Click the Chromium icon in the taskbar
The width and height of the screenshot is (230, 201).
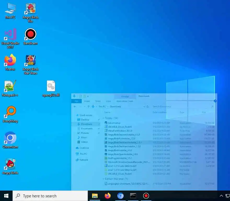(120, 196)
